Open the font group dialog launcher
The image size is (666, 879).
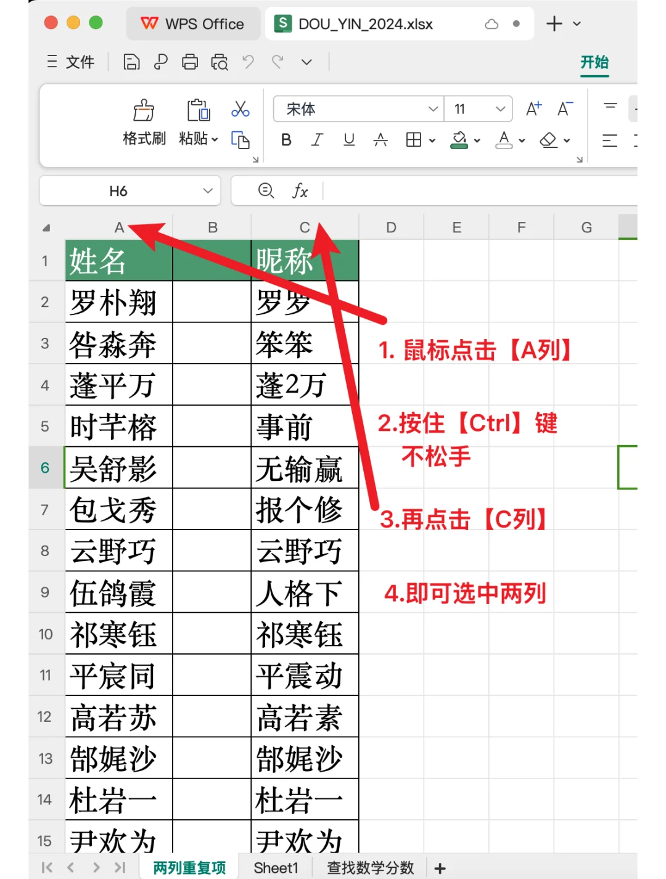(x=579, y=160)
